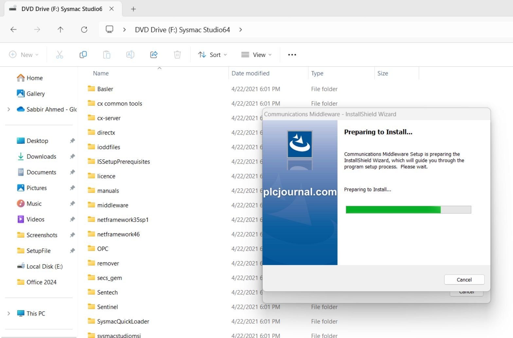Expand This PC tree node

pyautogui.click(x=9, y=313)
